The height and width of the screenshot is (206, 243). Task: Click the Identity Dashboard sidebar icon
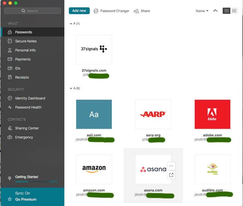[x=10, y=98]
